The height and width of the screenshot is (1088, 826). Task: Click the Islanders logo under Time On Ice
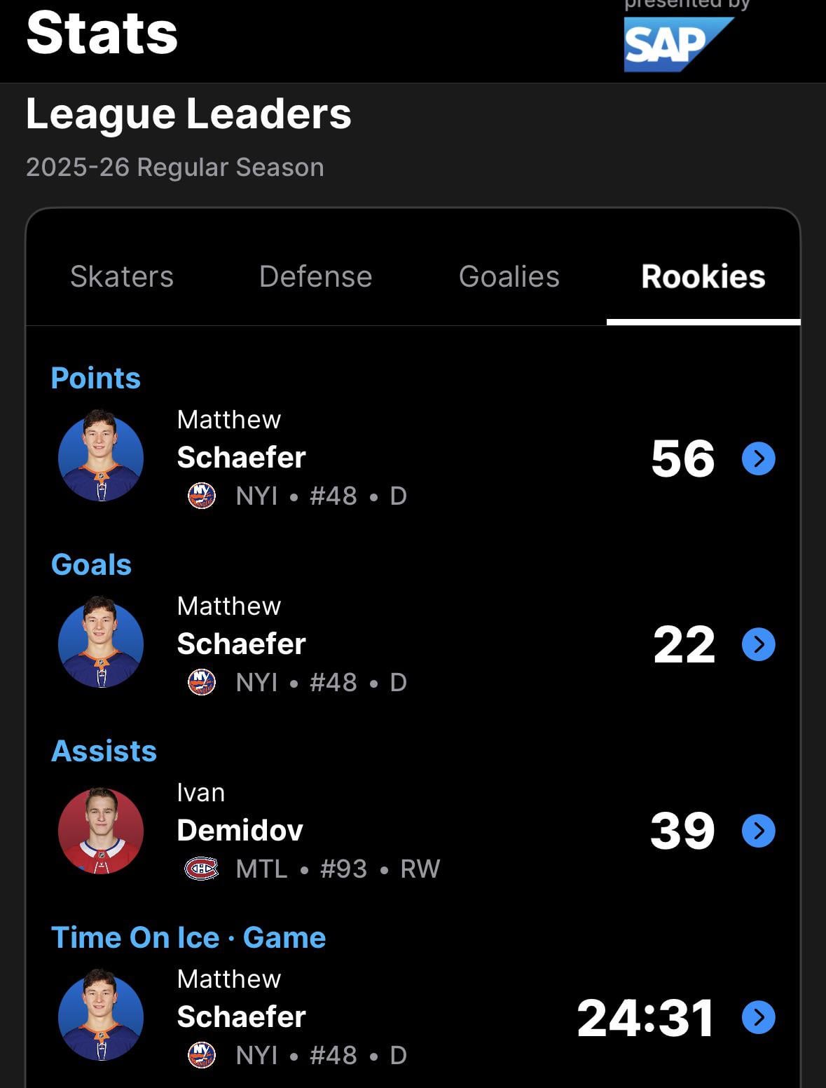(x=202, y=1055)
